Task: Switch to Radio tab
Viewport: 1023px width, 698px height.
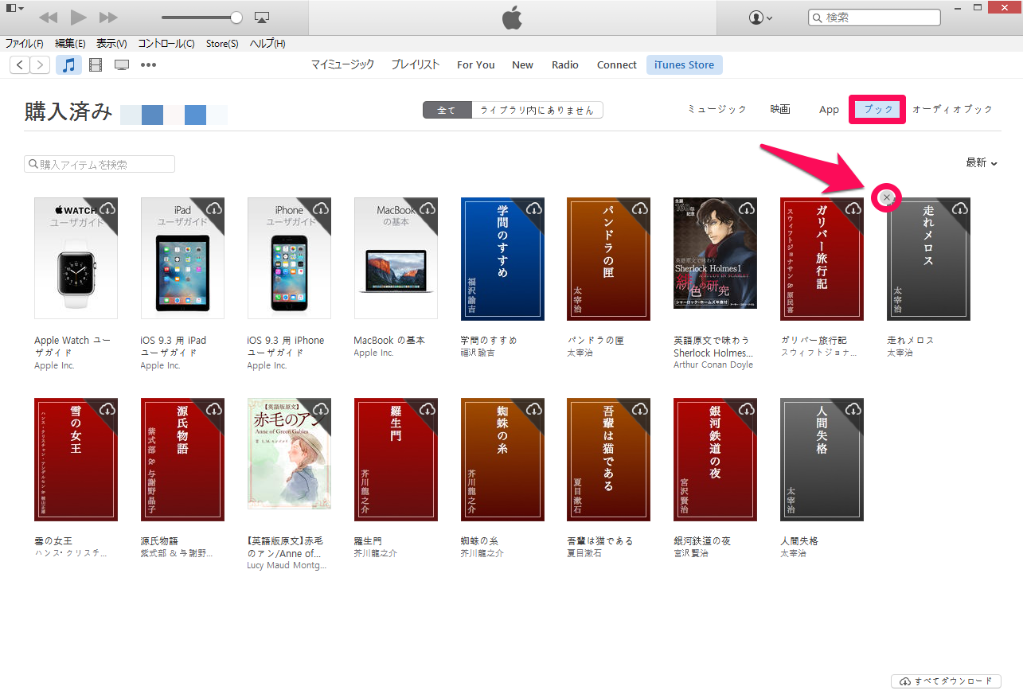Action: coord(565,65)
